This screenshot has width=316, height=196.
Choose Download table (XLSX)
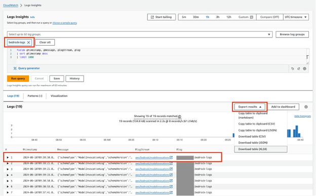[261, 149]
